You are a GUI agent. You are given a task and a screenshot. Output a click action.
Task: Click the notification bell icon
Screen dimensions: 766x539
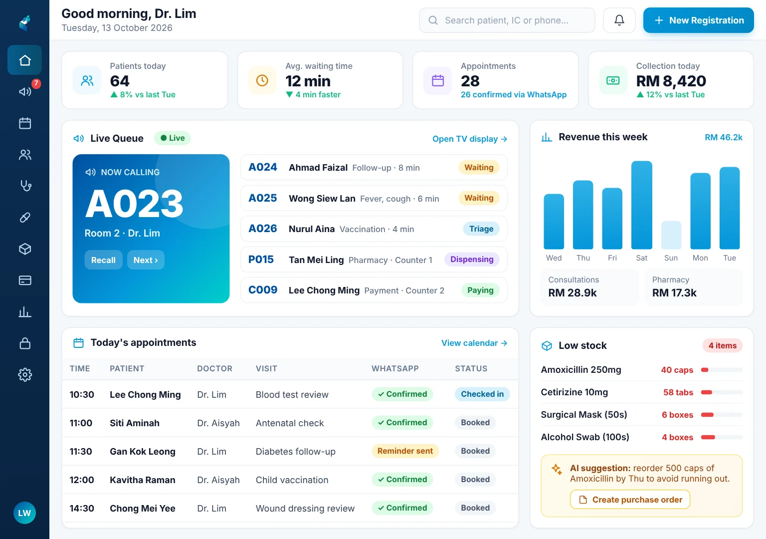pos(619,20)
